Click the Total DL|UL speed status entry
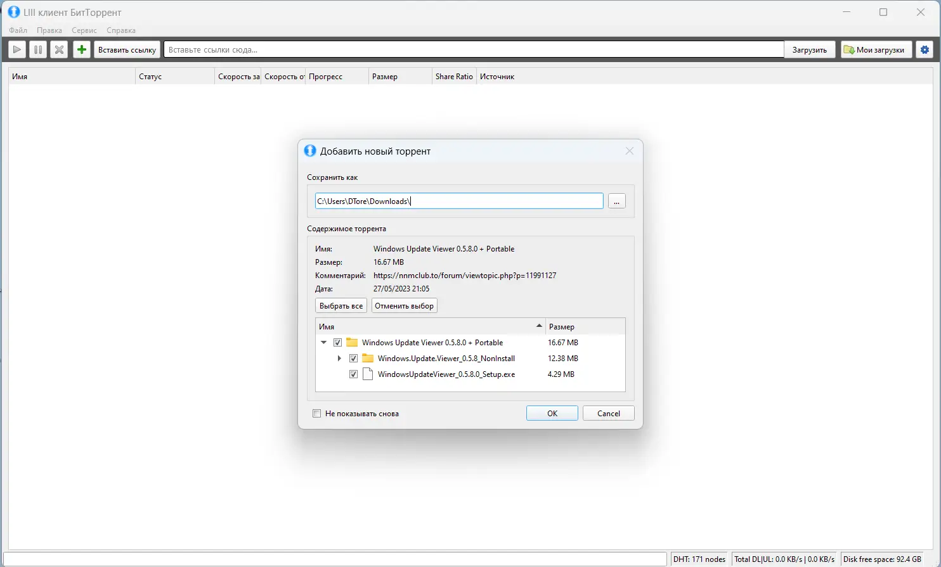The image size is (941, 567). pyautogui.click(x=784, y=559)
